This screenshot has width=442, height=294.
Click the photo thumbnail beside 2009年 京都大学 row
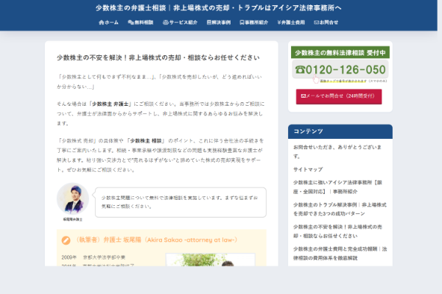tap(210, 259)
